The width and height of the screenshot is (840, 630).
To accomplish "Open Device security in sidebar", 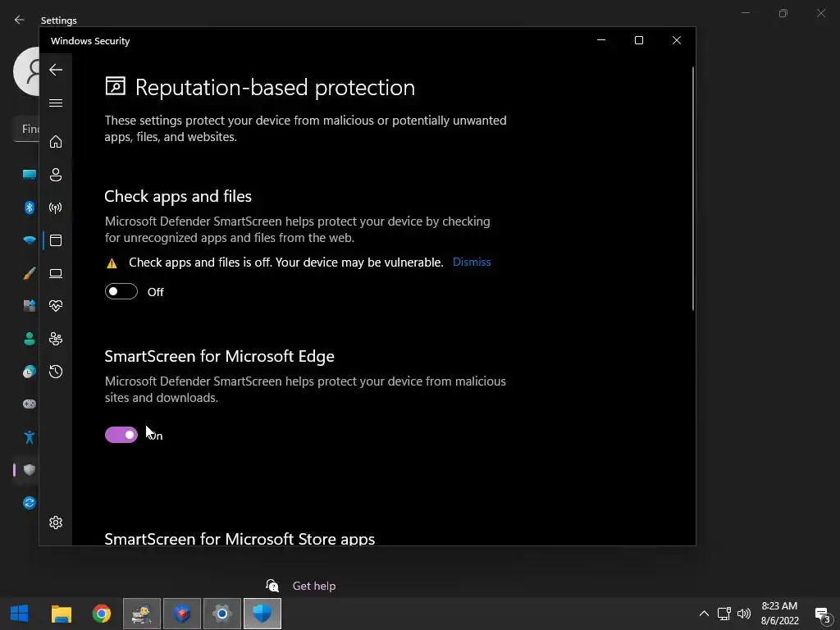I will (56, 273).
